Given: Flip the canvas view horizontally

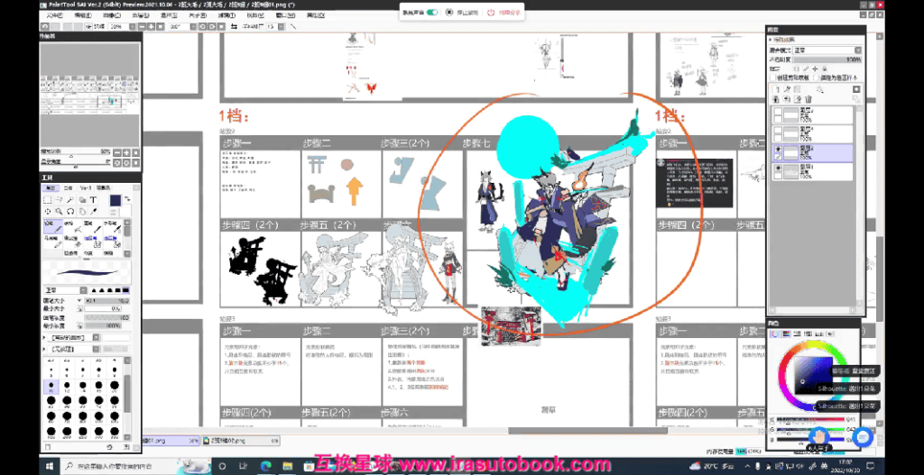Looking at the screenshot, I should click(235, 26).
